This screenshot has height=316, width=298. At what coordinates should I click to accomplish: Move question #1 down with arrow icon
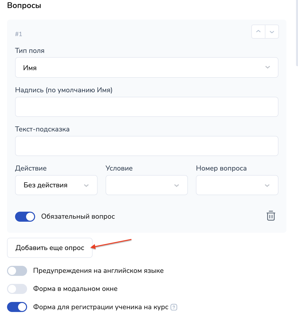pos(272,32)
